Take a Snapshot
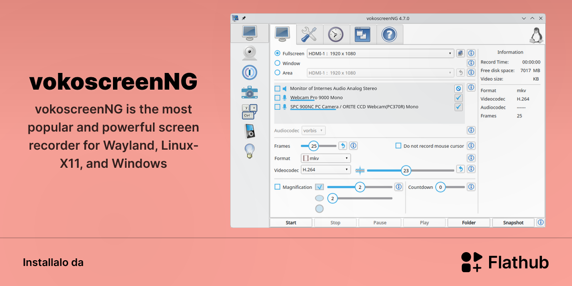The height and width of the screenshot is (286, 572). 513,223
